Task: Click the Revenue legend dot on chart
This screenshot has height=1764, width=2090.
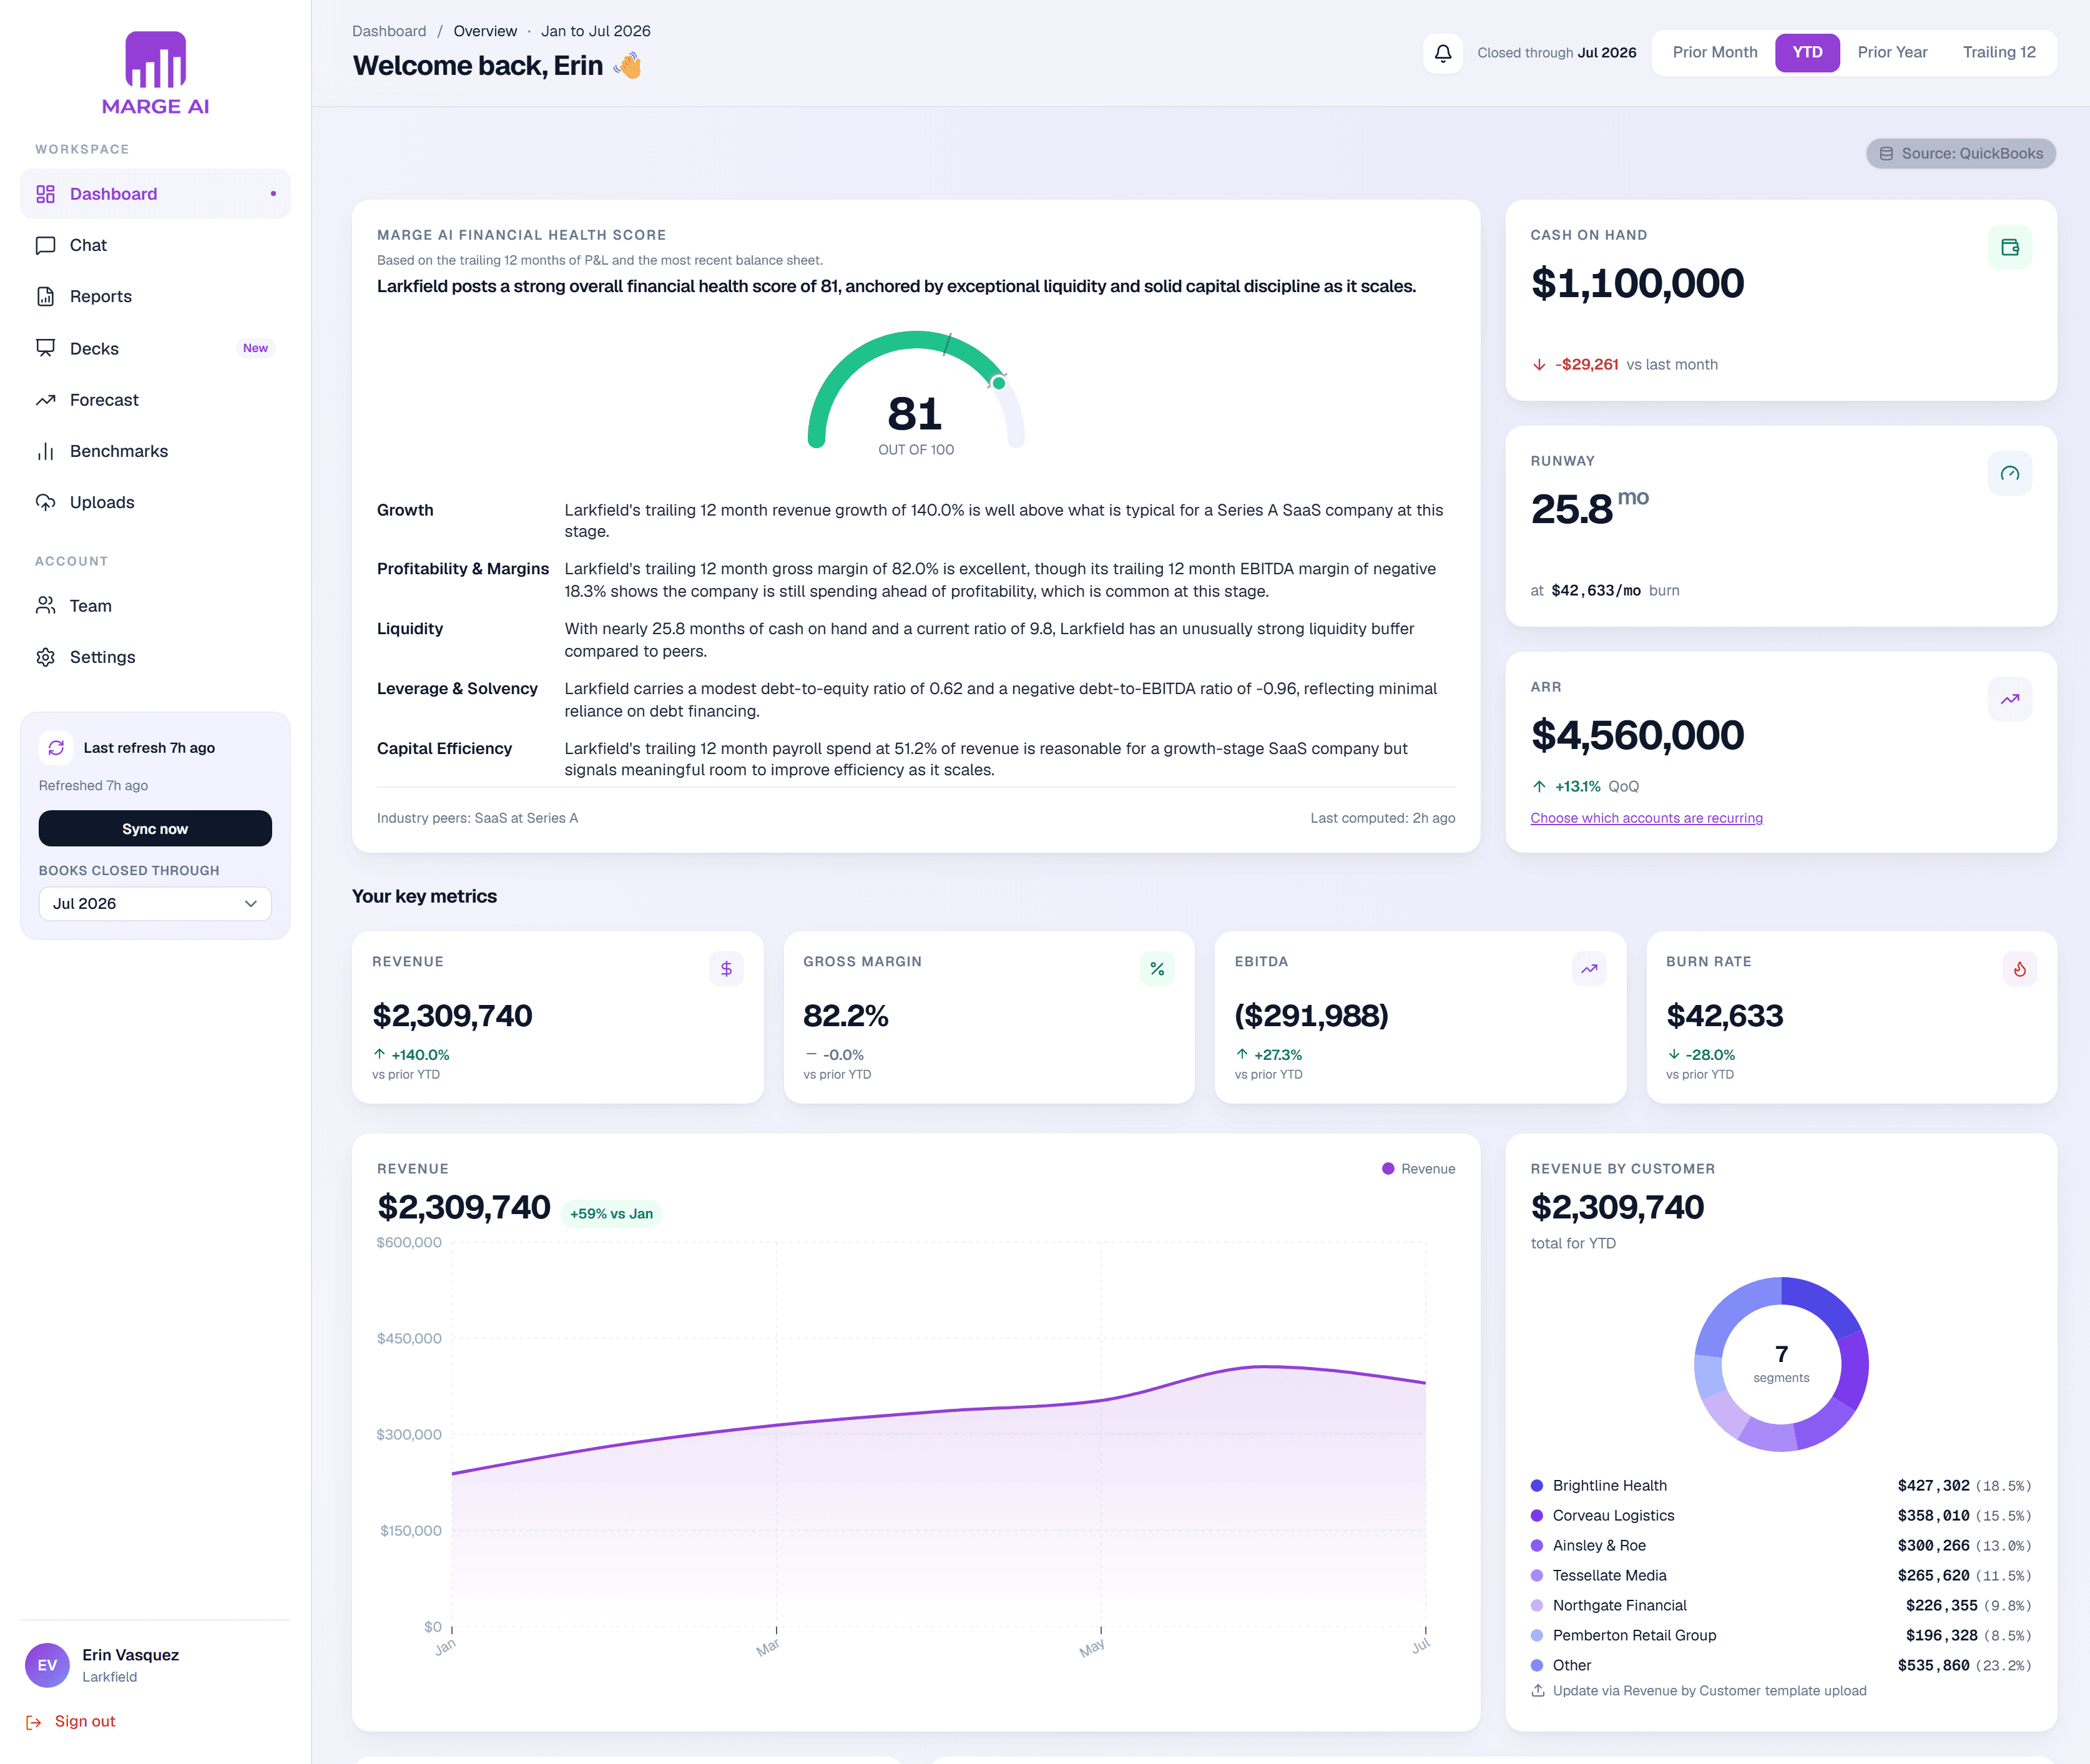Action: pyautogui.click(x=1388, y=1169)
